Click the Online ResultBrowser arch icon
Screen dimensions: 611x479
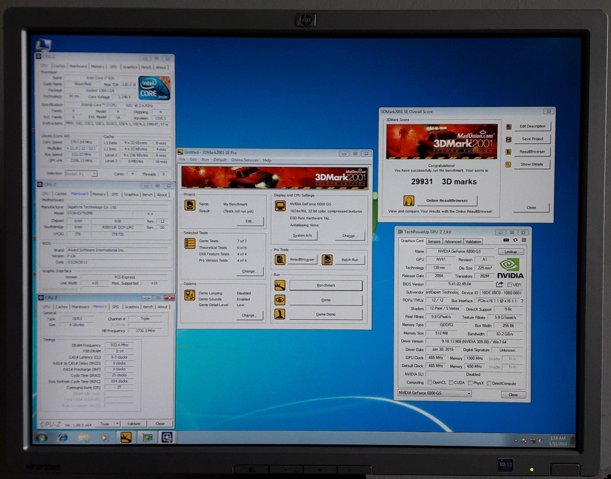[x=409, y=201]
